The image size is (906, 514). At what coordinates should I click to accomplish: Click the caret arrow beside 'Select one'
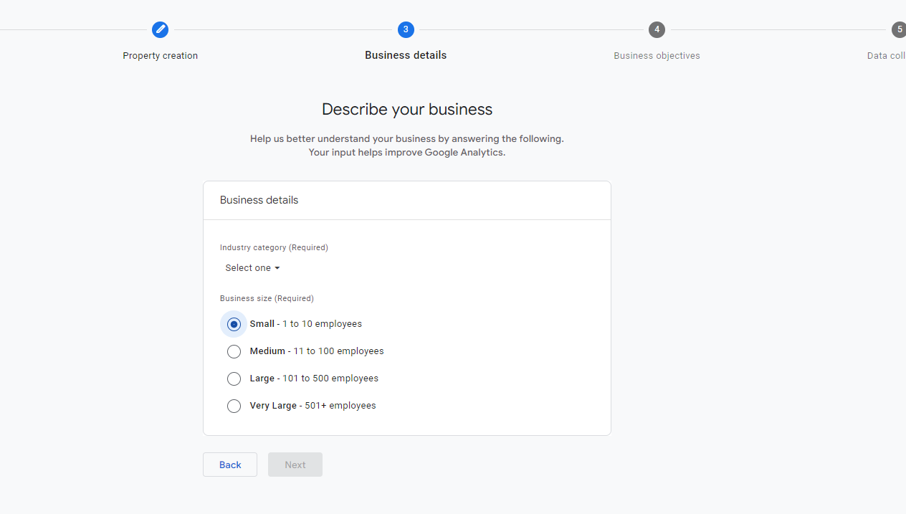pos(277,268)
